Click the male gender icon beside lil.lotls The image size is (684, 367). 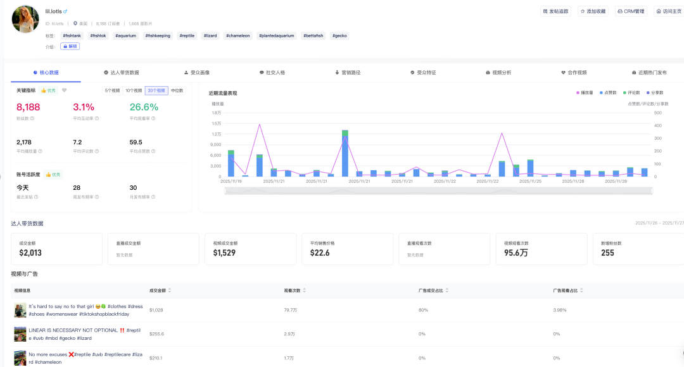click(65, 11)
